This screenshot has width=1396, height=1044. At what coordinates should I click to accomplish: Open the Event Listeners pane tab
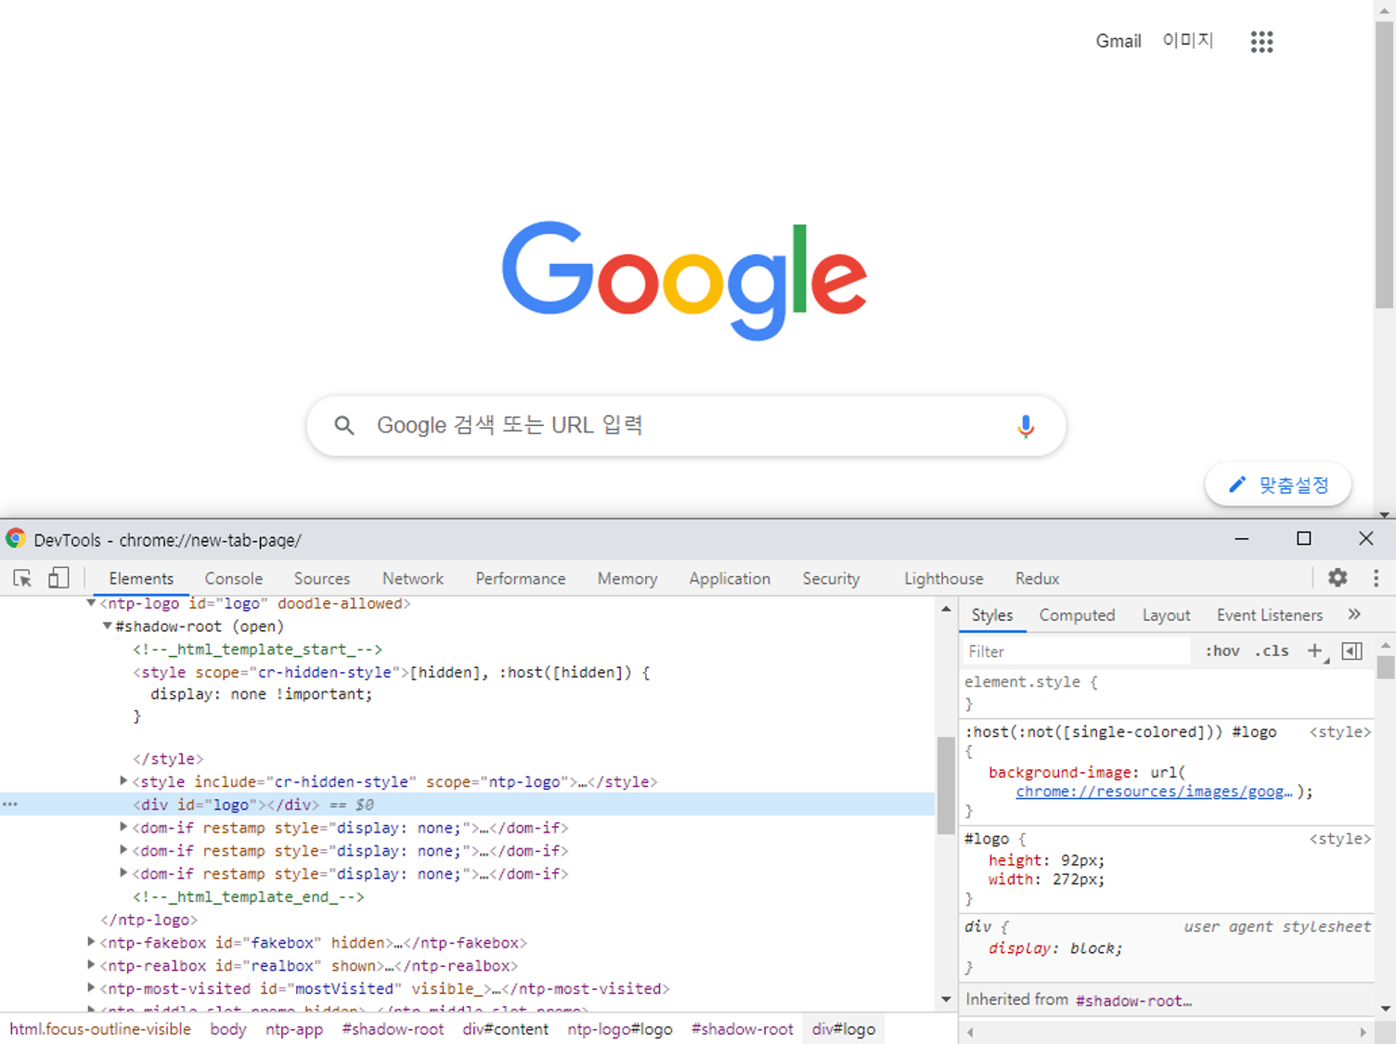click(1270, 615)
